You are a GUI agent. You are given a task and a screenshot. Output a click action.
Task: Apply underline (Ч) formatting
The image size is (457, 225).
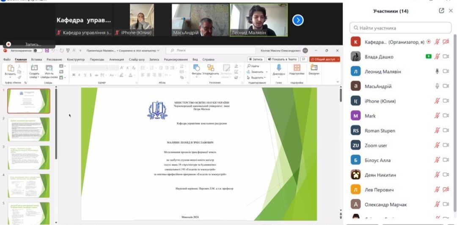coord(85,75)
